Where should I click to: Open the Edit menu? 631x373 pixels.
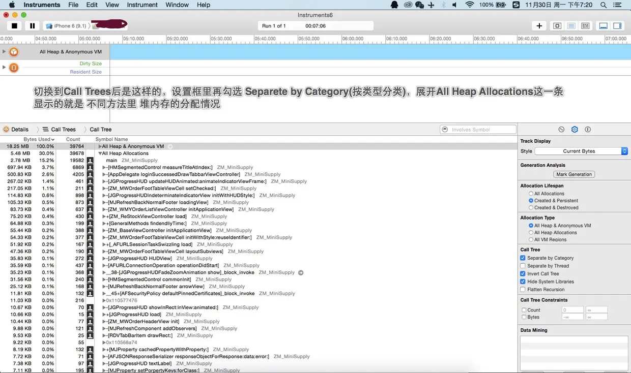click(x=92, y=5)
